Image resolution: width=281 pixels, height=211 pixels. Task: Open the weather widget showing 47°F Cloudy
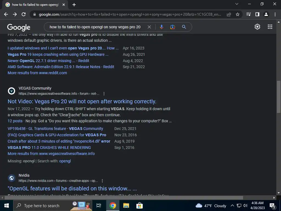point(211,206)
